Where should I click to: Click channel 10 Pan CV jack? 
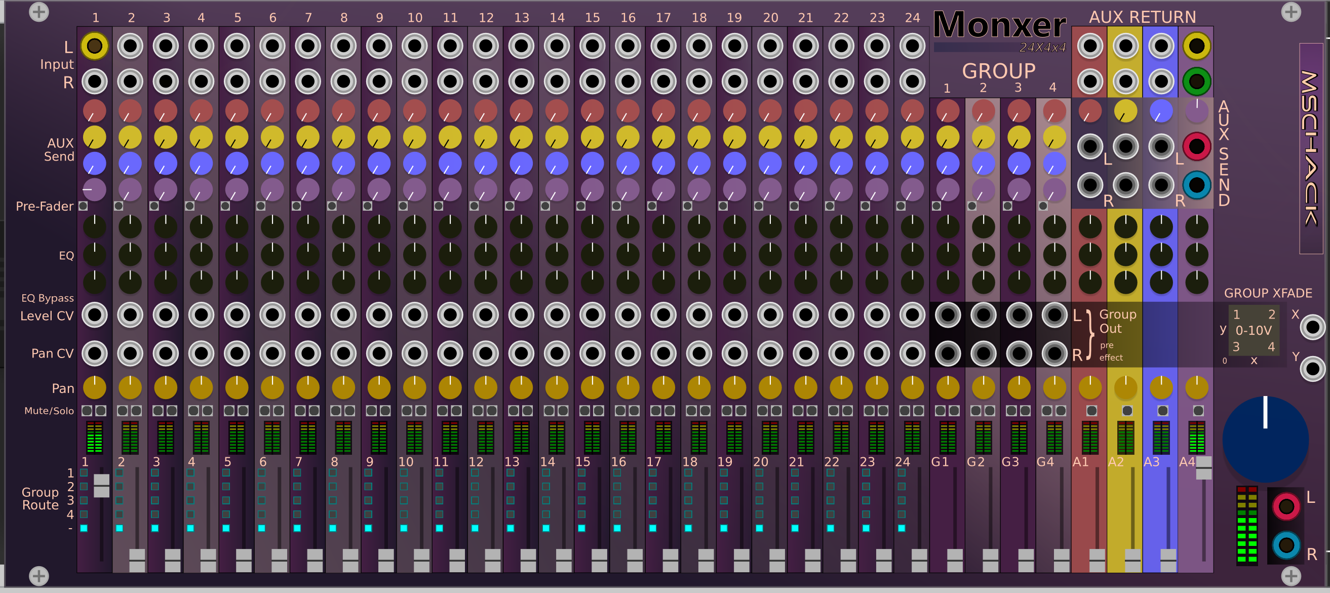point(415,353)
